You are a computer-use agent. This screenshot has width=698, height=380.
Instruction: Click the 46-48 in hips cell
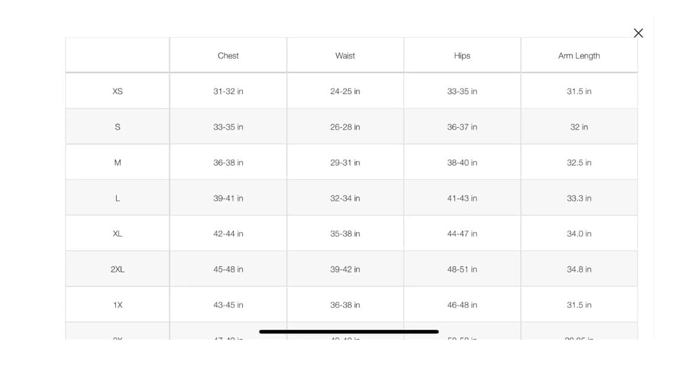click(x=462, y=305)
